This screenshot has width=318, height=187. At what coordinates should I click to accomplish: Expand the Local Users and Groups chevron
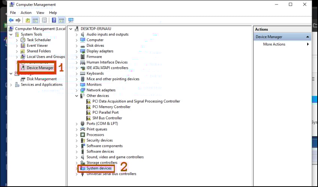click(17, 57)
